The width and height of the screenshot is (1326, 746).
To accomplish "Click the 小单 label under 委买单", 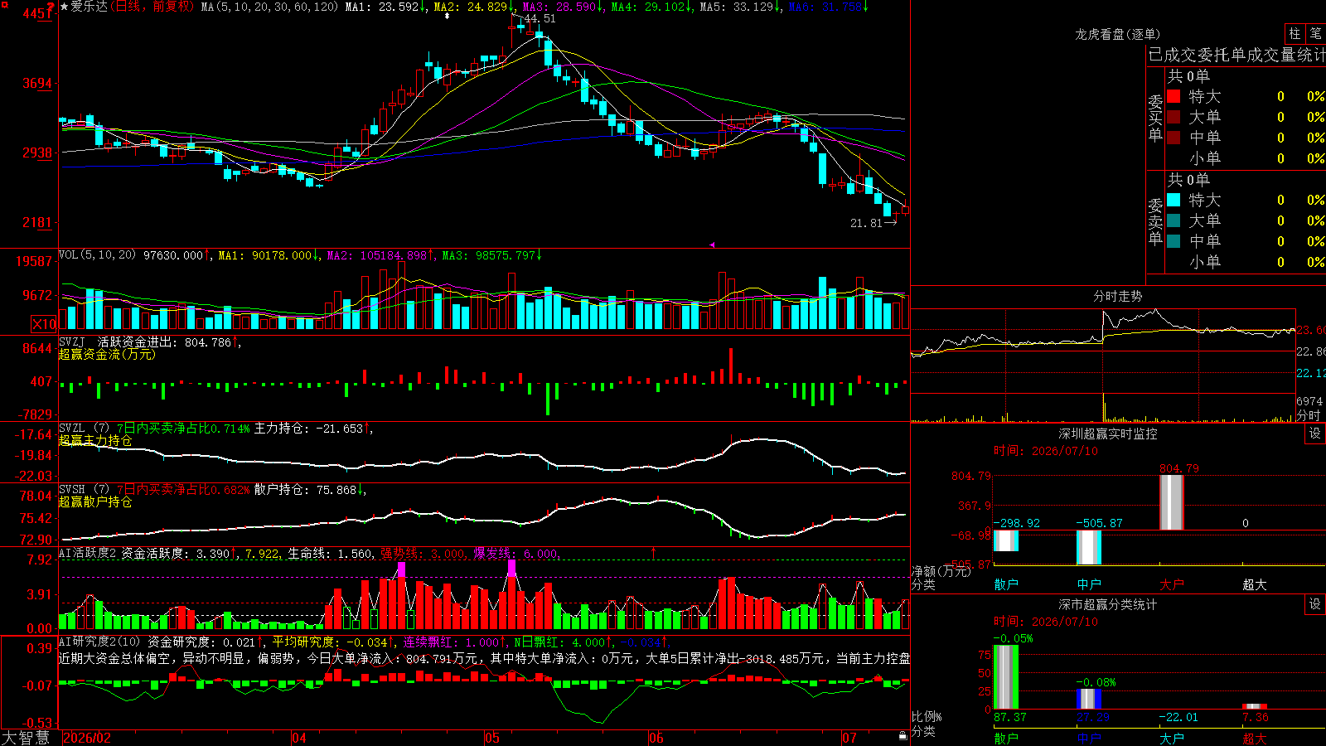I will pyautogui.click(x=1205, y=158).
